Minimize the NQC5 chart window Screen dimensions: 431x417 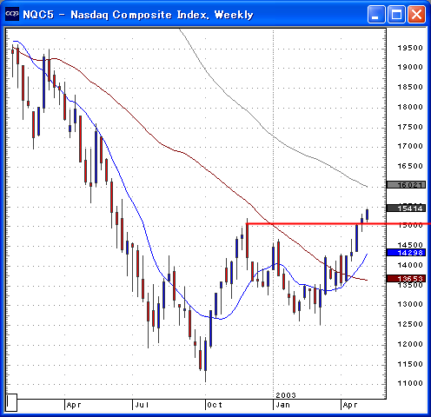coord(376,14)
